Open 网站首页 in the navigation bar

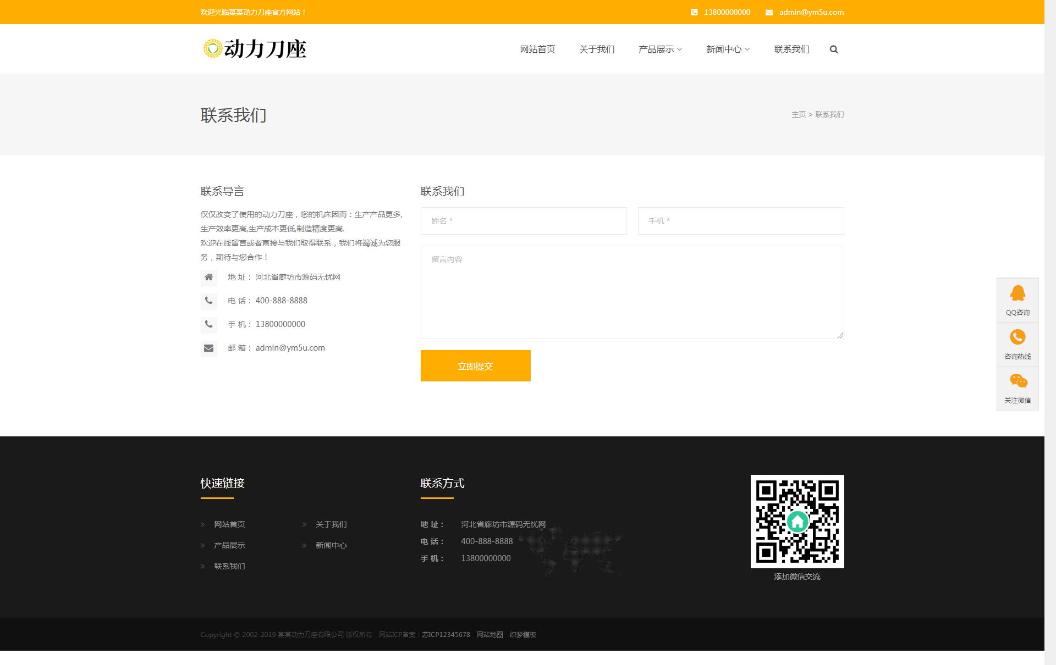coord(537,49)
